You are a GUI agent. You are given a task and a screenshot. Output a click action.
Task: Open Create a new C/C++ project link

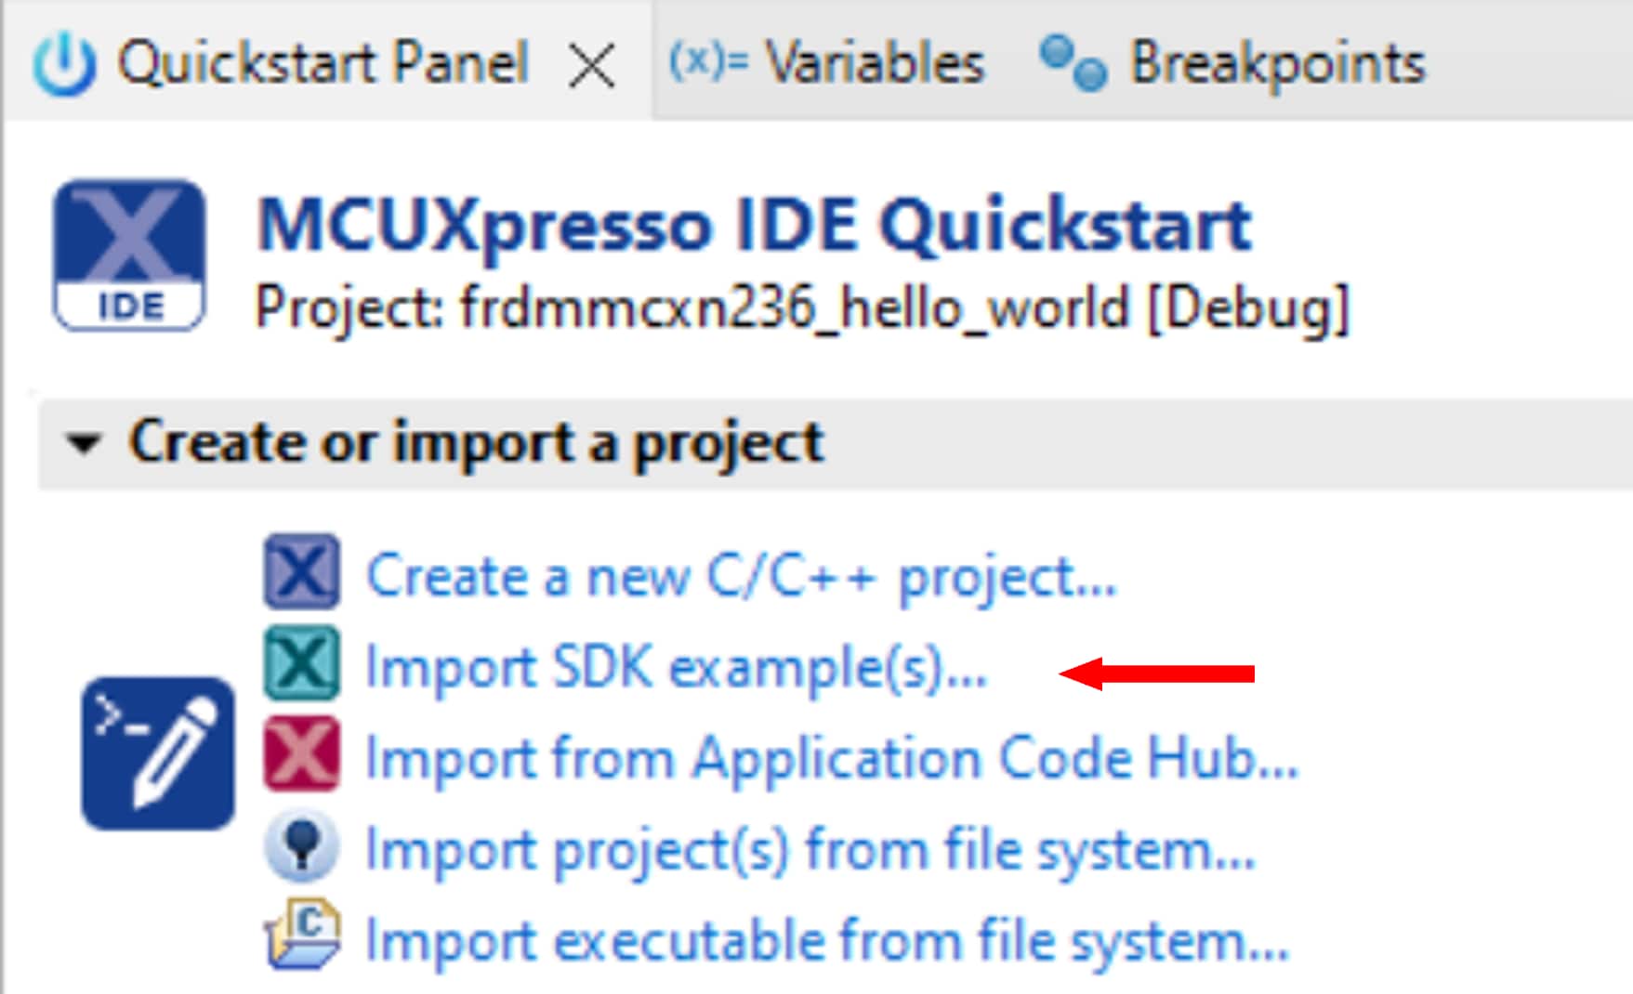(741, 577)
